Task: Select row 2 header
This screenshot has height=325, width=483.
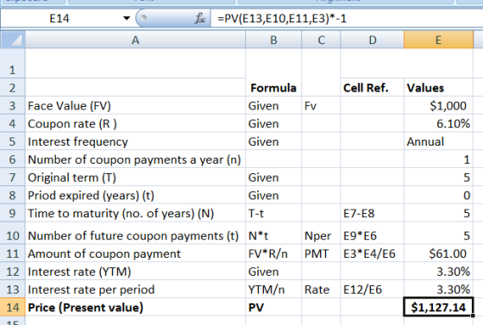Action: 12,88
